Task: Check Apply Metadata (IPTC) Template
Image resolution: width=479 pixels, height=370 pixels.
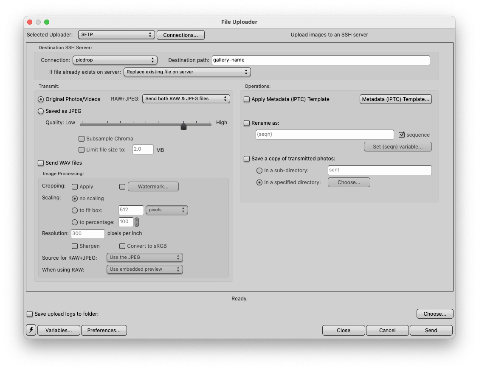Action: [247, 99]
